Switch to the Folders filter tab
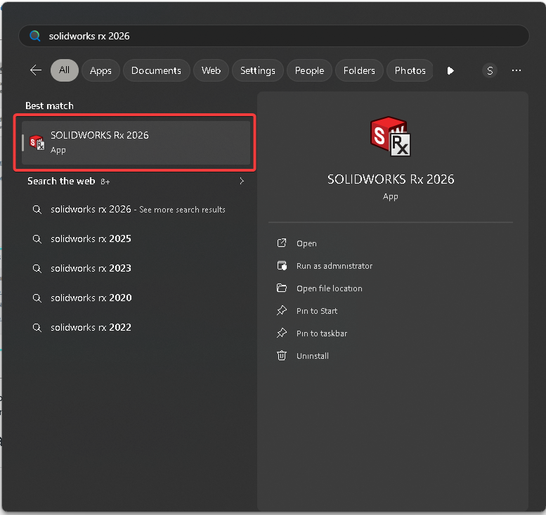Image resolution: width=546 pixels, height=515 pixels. click(x=359, y=70)
